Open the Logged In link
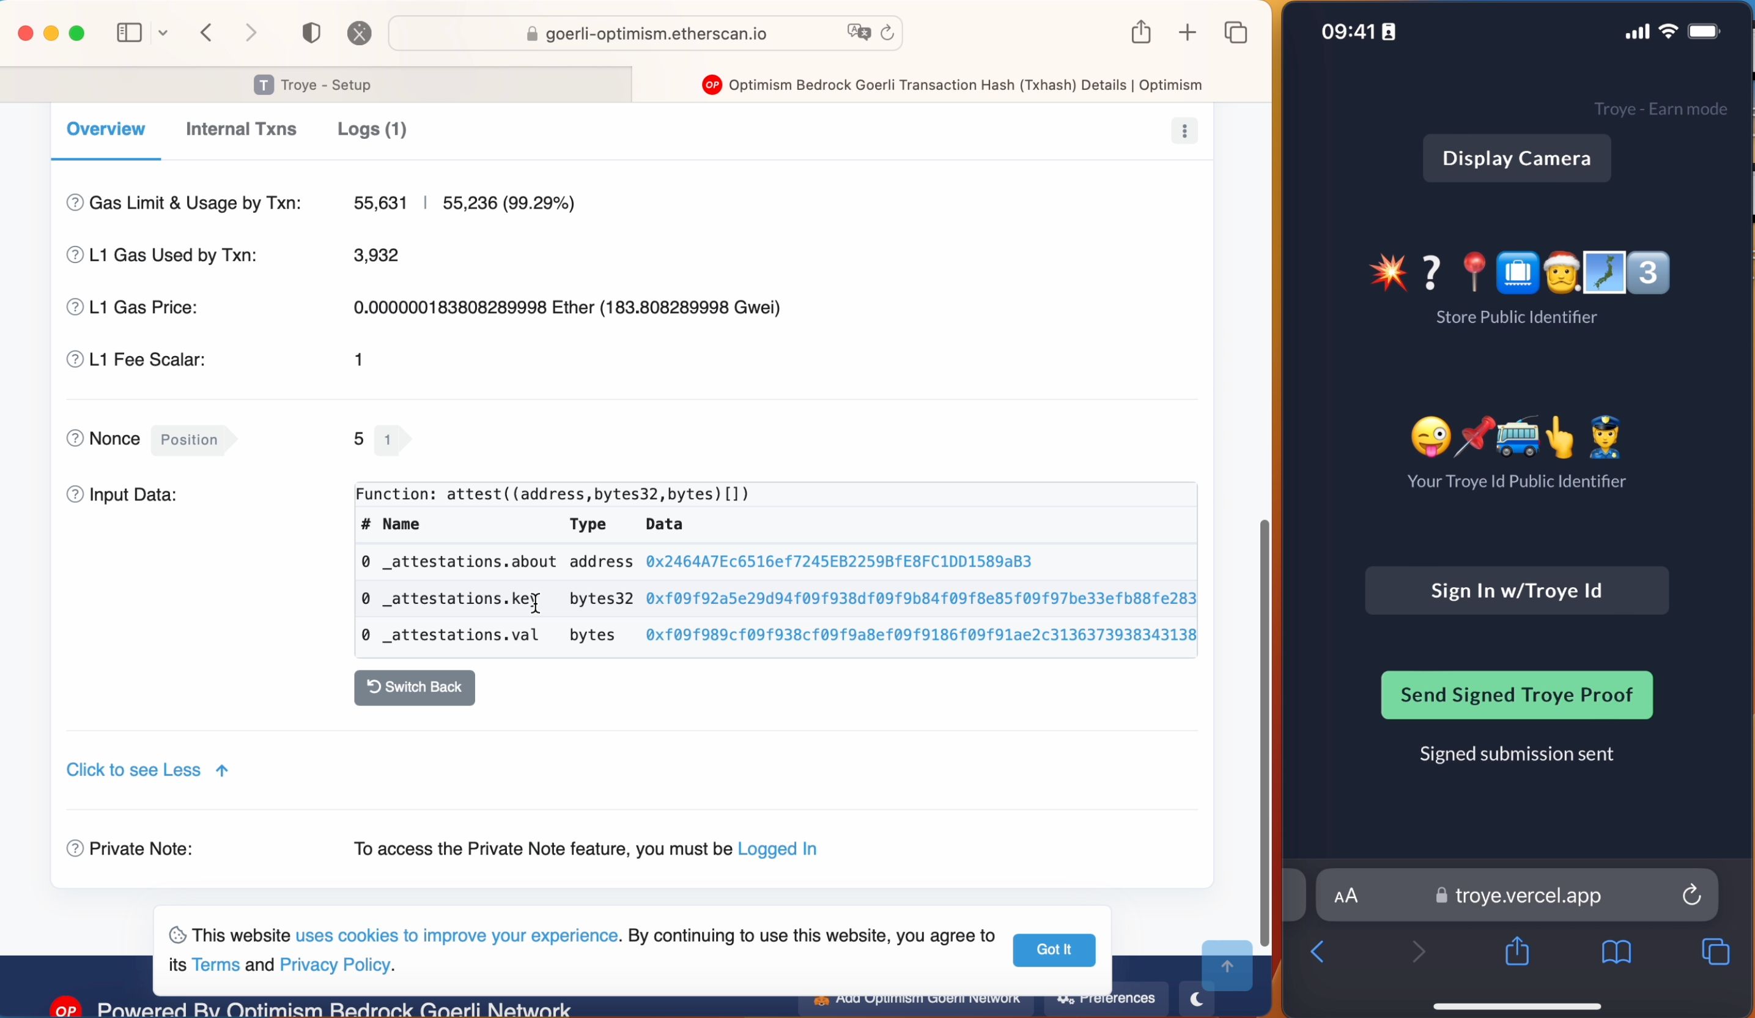The height and width of the screenshot is (1018, 1755). [x=777, y=849]
